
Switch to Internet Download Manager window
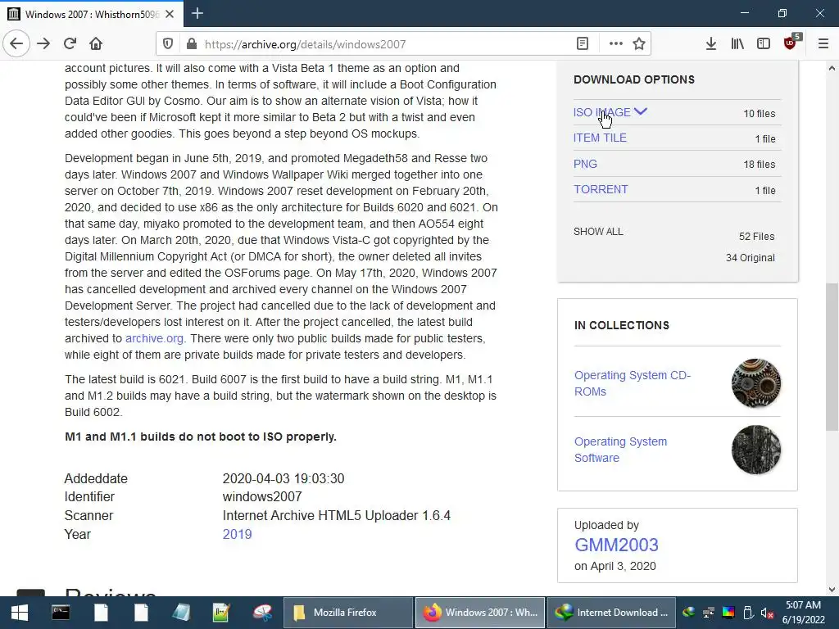612,613
